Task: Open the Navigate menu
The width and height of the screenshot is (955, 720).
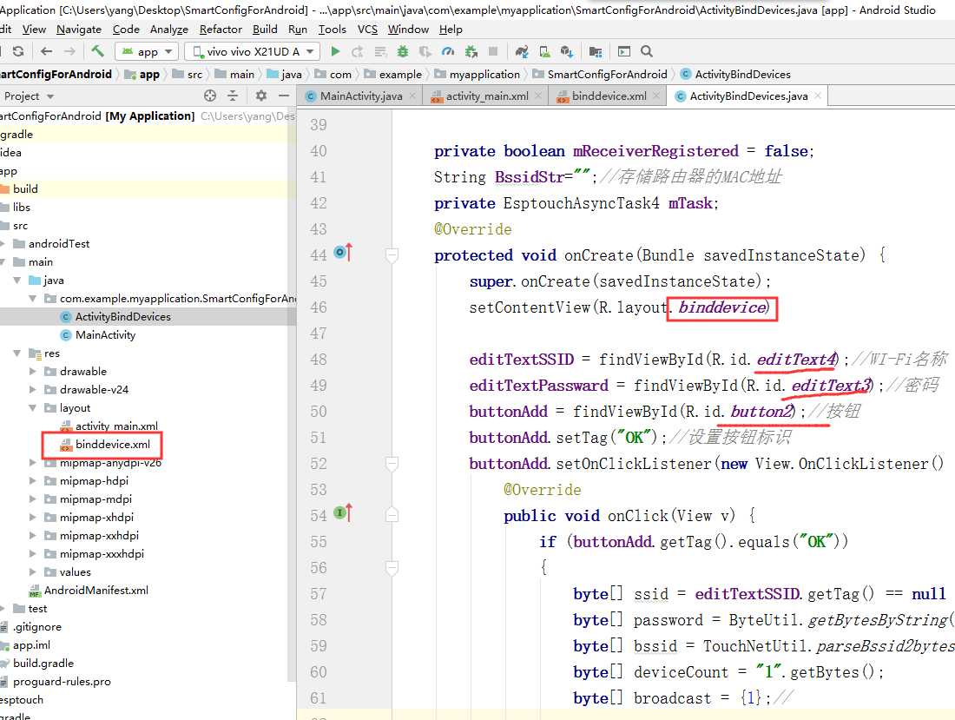Action: tap(79, 30)
